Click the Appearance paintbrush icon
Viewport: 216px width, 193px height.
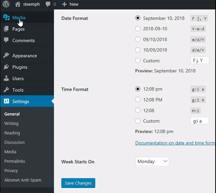(6, 55)
